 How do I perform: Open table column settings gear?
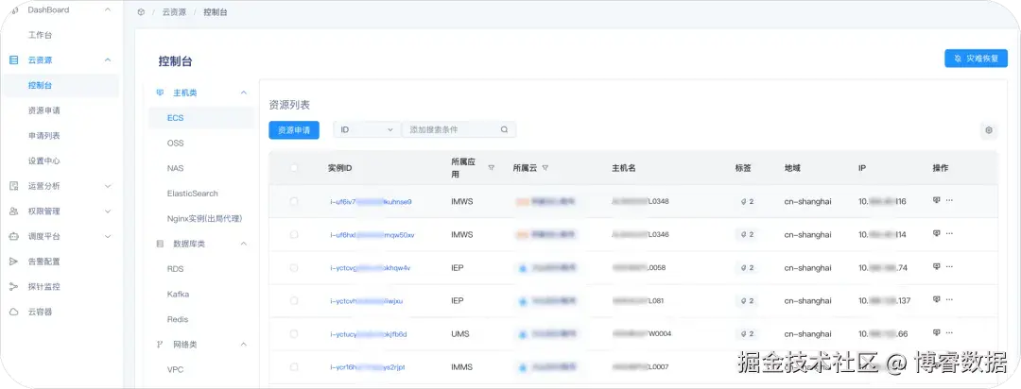tap(989, 130)
